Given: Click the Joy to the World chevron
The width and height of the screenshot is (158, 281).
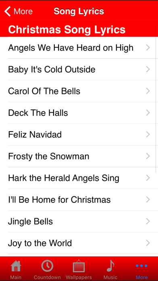Looking at the screenshot, I should click(148, 243).
